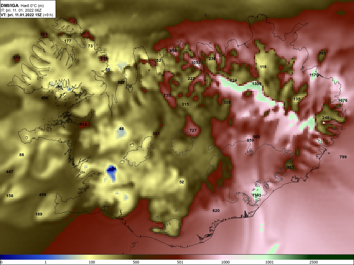This screenshot has height=265, width=354.
Task: Click the 459 height label
Action: [43, 195]
